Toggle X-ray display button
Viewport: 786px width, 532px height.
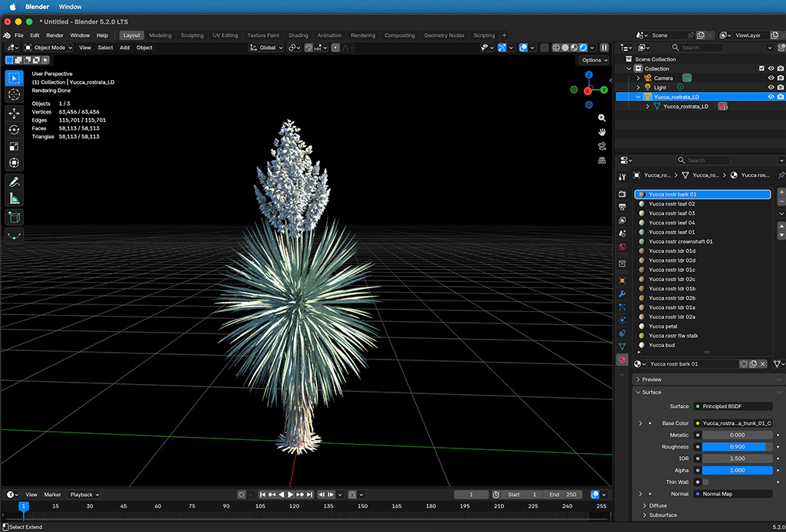(x=544, y=48)
